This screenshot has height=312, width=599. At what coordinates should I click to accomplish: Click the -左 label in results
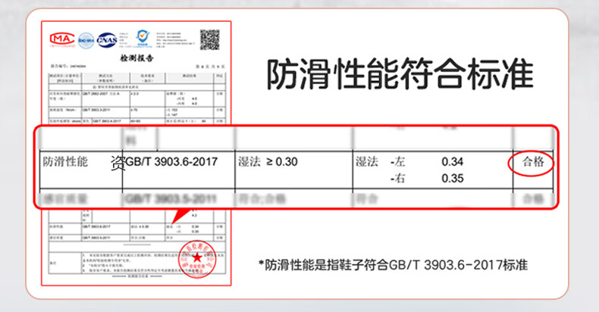click(397, 162)
